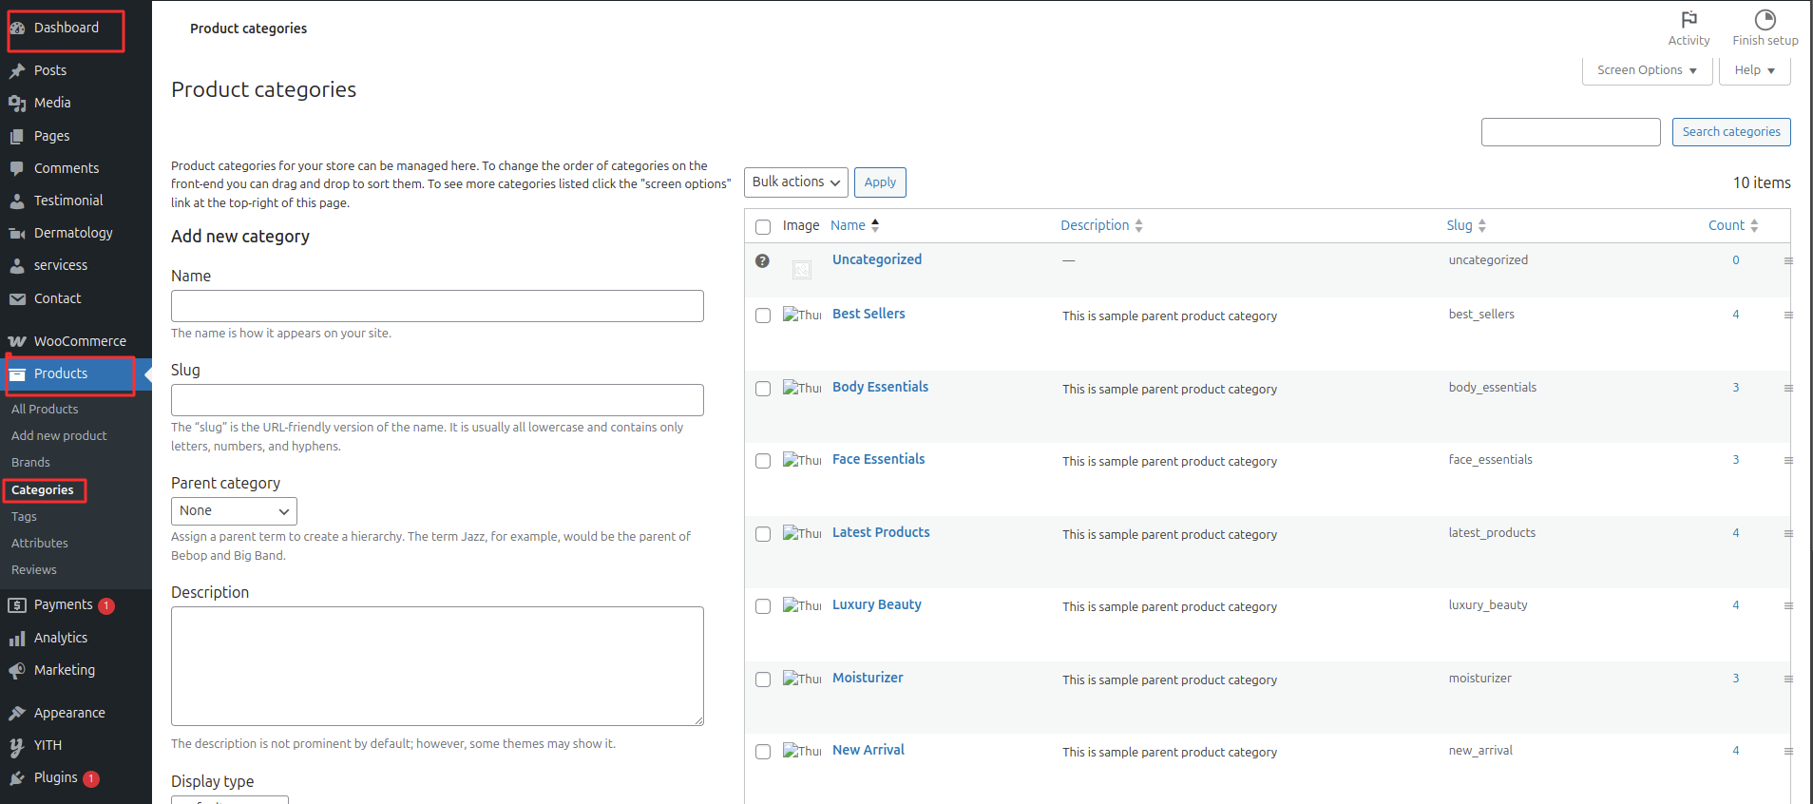Check the Luxury Beauty row checkbox
Screen dimensions: 1813x804
(763, 606)
